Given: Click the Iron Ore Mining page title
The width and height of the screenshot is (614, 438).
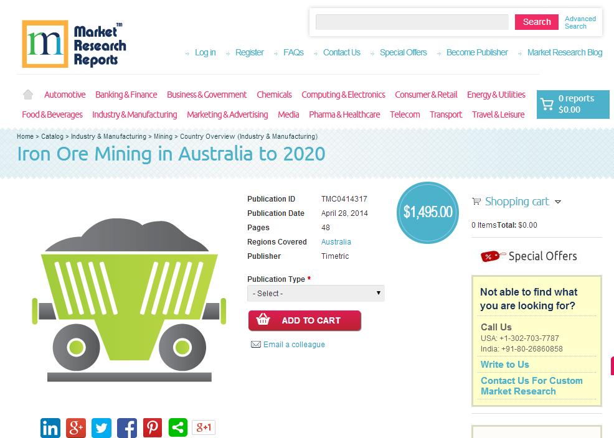Looking at the screenshot, I should click(x=171, y=154).
